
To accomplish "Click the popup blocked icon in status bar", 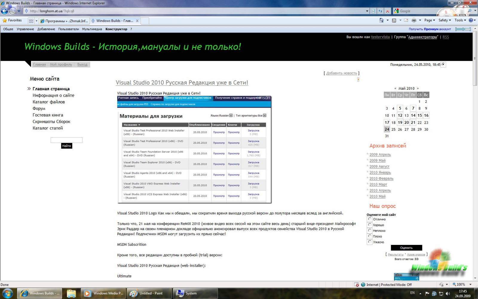I will pos(356,285).
